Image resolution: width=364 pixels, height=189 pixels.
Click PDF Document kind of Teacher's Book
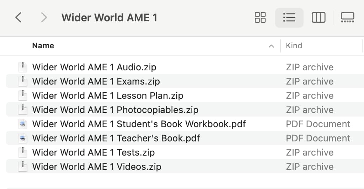[x=318, y=138]
